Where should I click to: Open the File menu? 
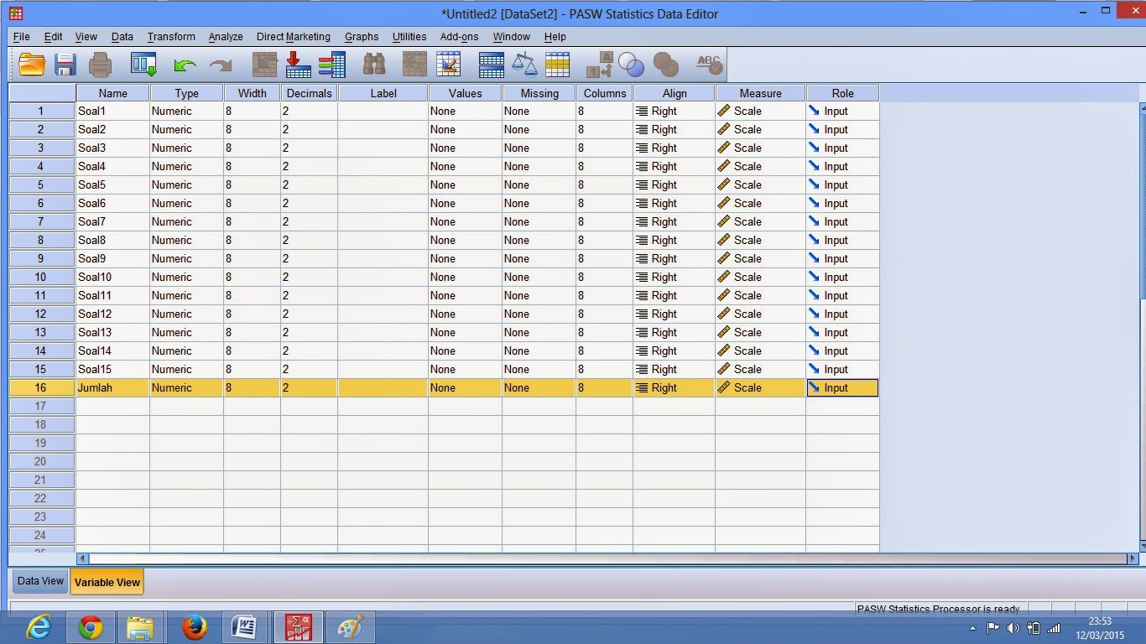(22, 37)
